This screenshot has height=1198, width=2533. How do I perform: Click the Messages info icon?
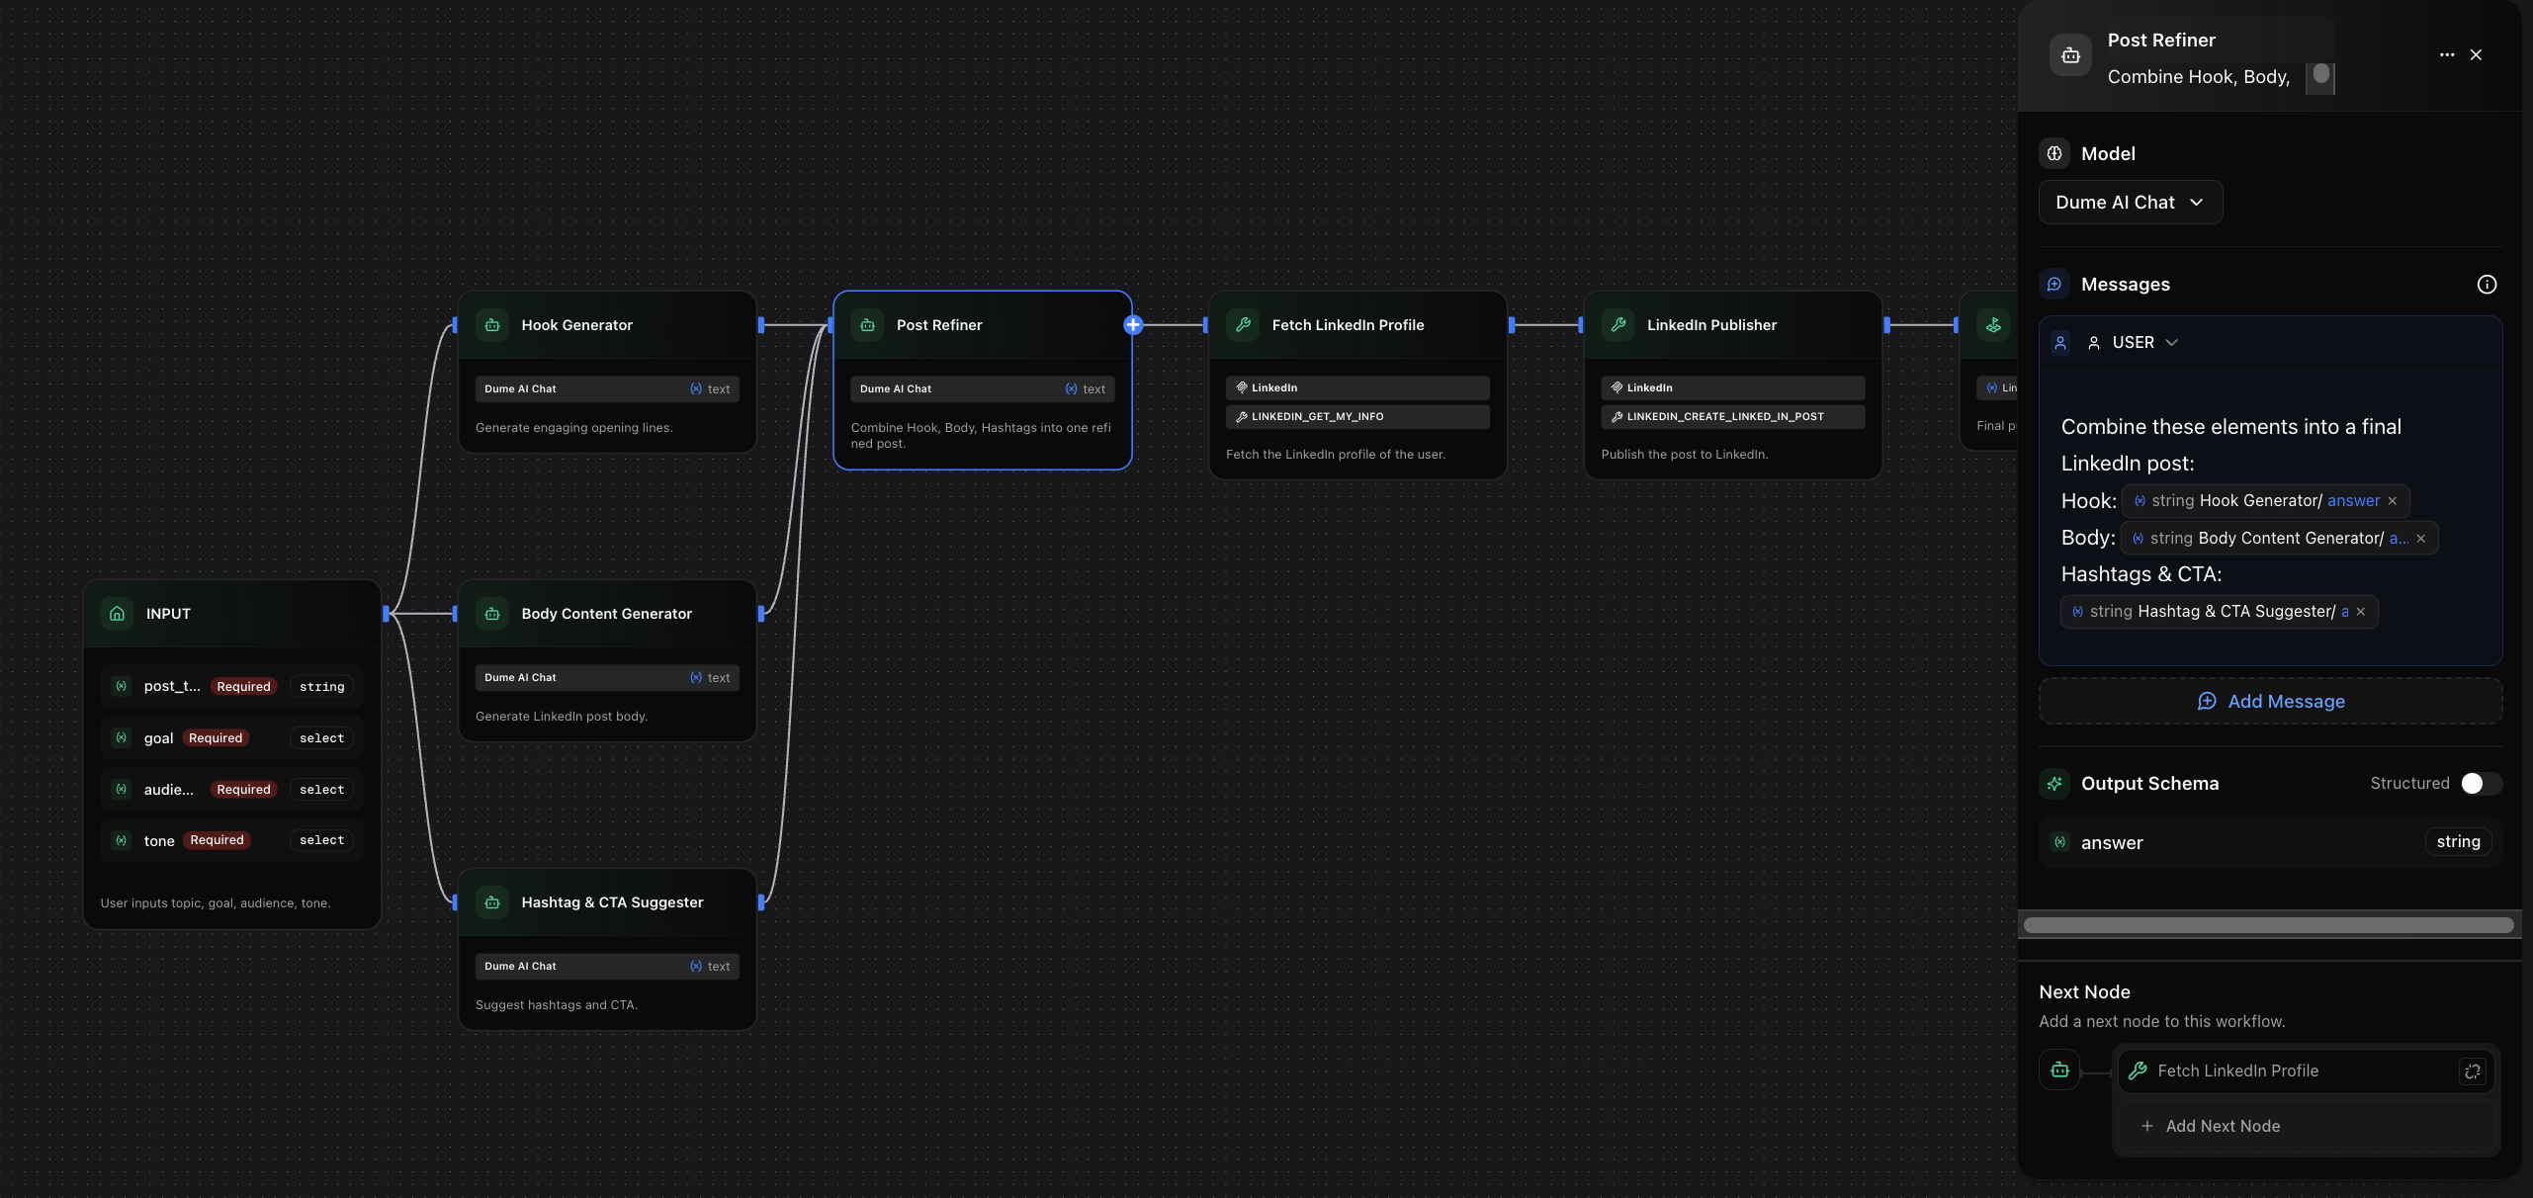2487,285
